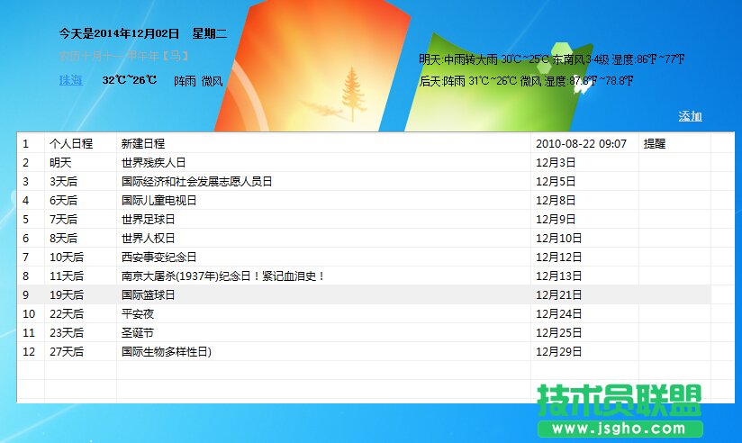This screenshot has width=742, height=443.
Task: Click the 提醒 column cell
Action: [x=655, y=144]
